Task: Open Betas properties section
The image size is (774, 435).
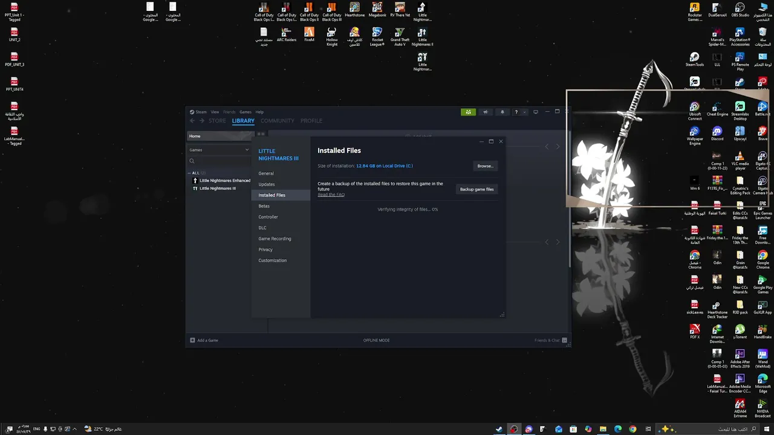Action: click(x=264, y=206)
